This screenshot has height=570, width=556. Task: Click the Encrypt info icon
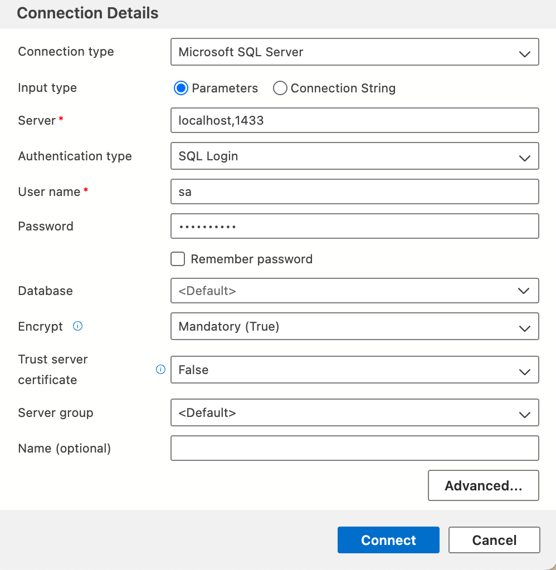click(x=77, y=326)
